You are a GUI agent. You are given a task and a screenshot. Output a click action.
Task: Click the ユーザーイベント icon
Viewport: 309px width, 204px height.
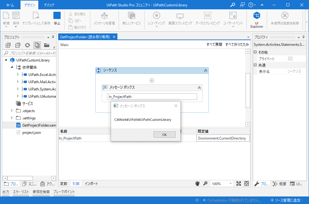click(x=233, y=15)
